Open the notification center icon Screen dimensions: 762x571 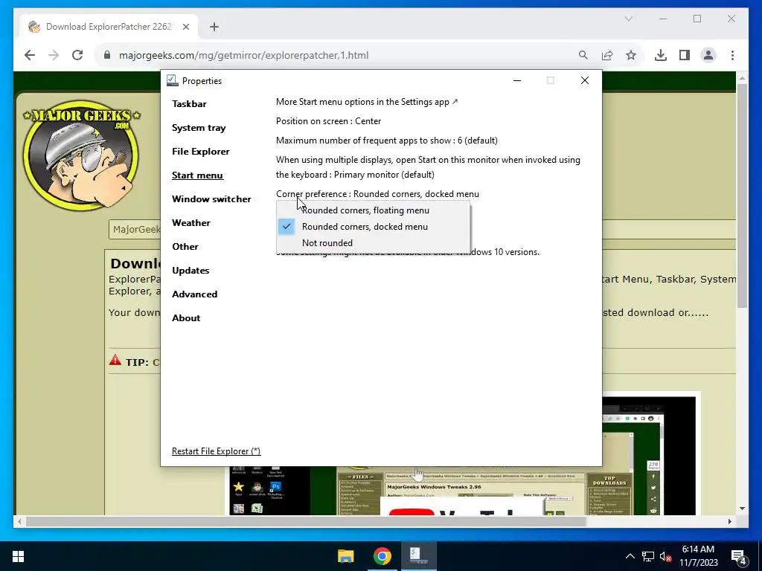click(x=738, y=557)
